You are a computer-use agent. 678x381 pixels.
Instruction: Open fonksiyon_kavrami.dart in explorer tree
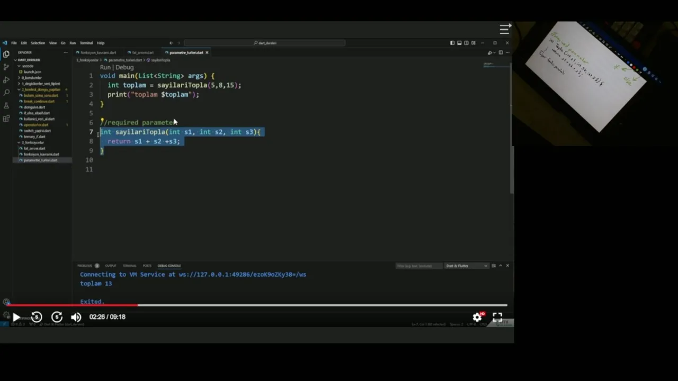[x=41, y=155]
